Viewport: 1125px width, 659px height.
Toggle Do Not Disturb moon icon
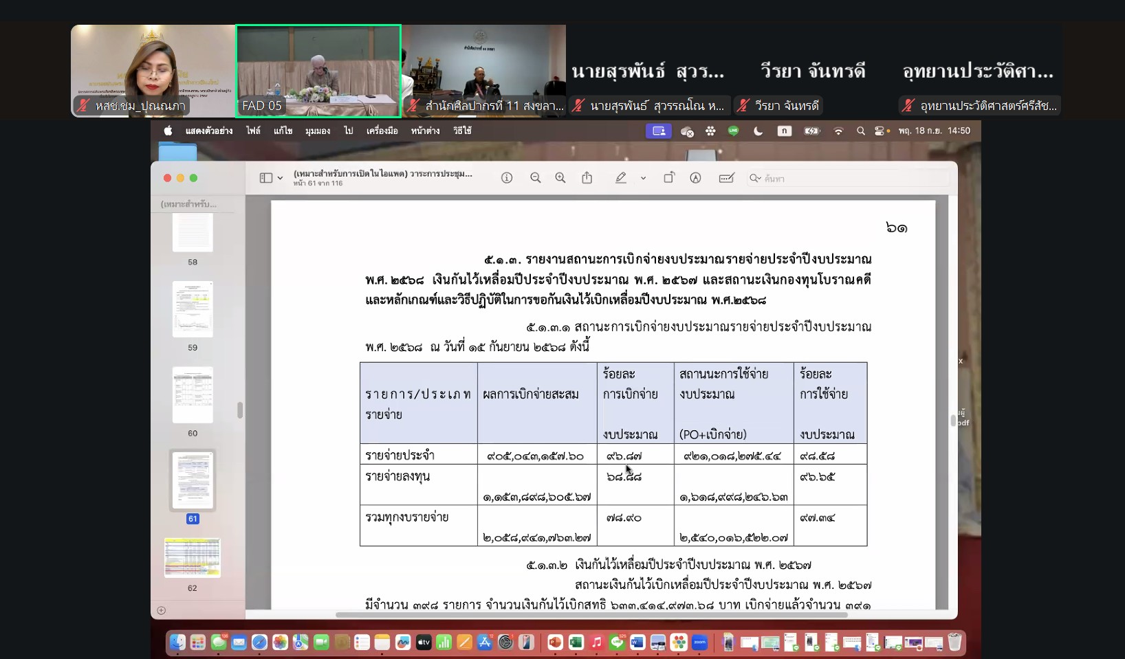point(758,131)
